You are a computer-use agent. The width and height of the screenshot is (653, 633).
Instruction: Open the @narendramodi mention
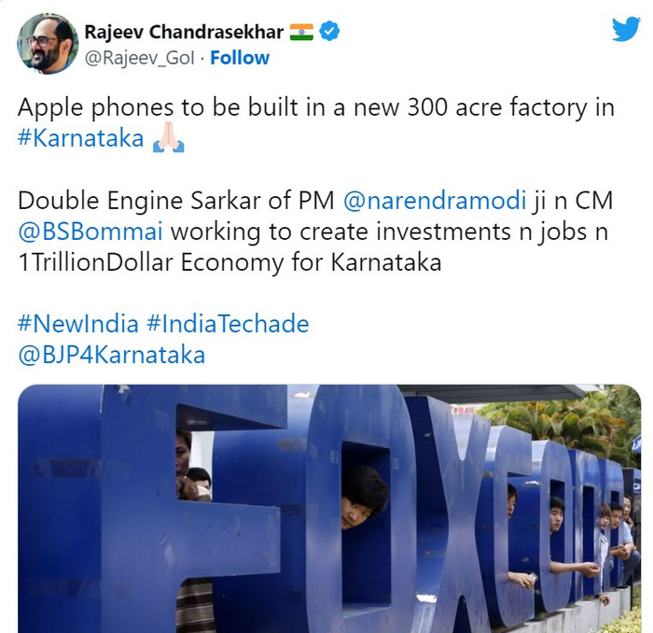tap(435, 200)
